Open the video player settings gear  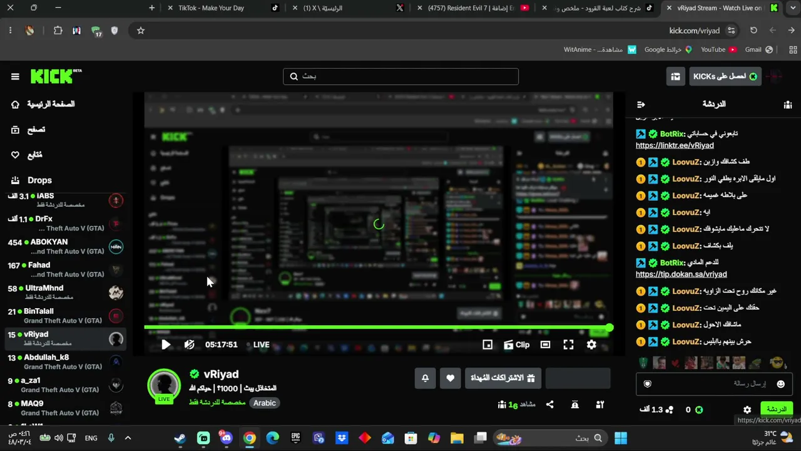[591, 345]
